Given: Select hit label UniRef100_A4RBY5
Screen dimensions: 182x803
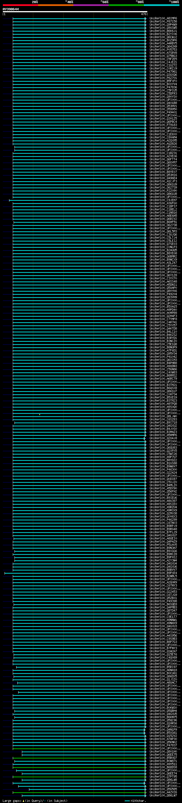Looking at the screenshot, I should (x=163, y=43).
